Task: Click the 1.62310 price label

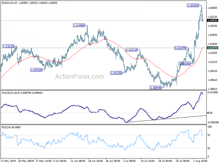Action: (x=131, y=50)
